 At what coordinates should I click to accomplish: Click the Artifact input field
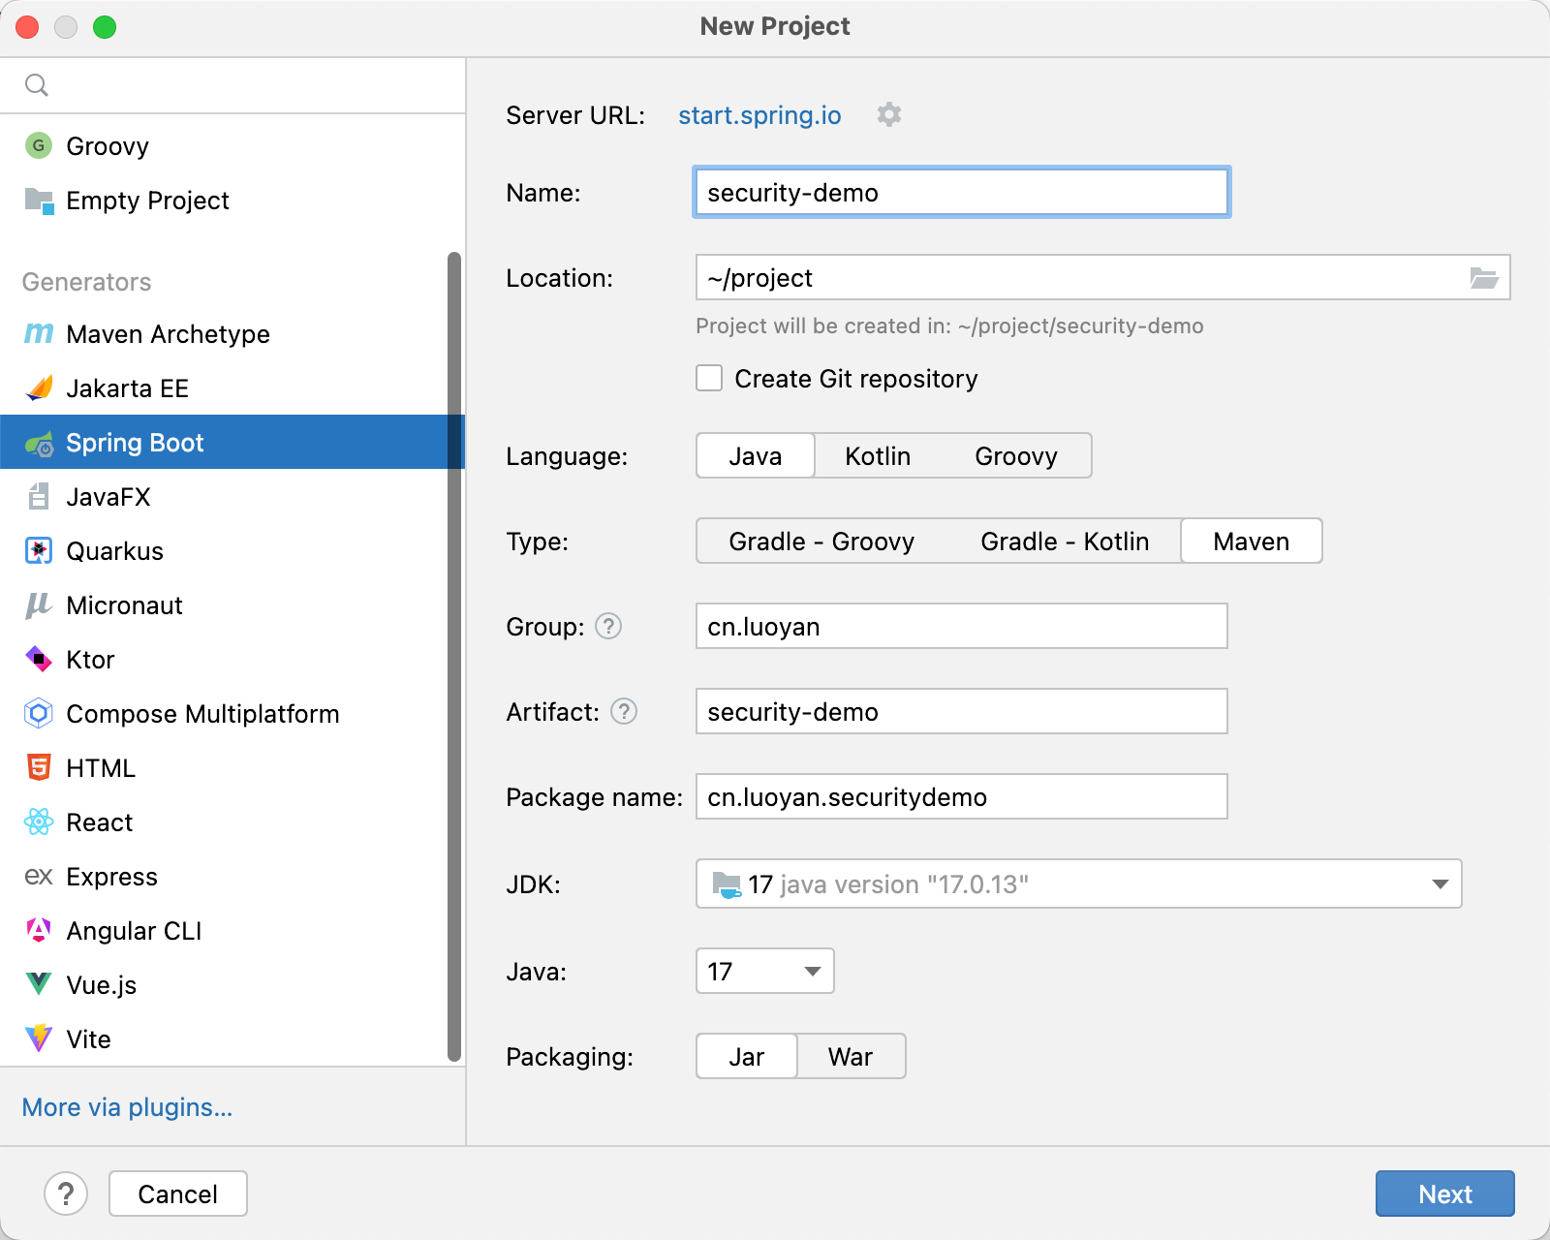point(962,711)
